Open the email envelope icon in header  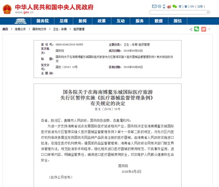coord(154,6)
